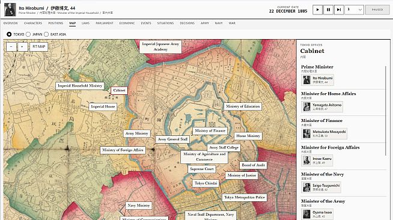This screenshot has width=393, height=220.
Task: Open Saigo Tsugumichi character card
Action: [321, 187]
